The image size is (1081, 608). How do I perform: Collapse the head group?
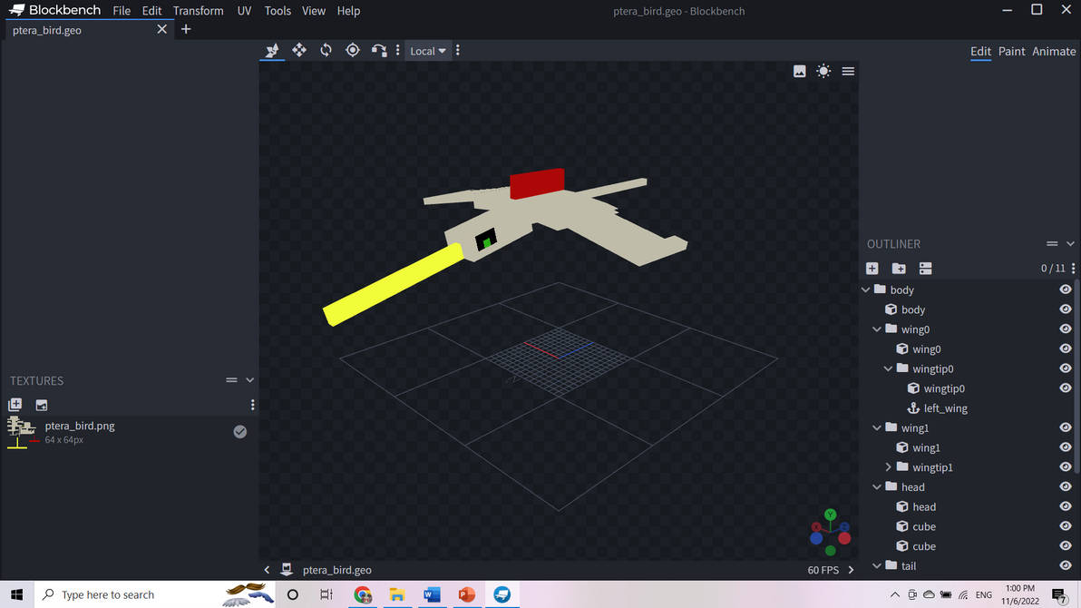coord(877,487)
